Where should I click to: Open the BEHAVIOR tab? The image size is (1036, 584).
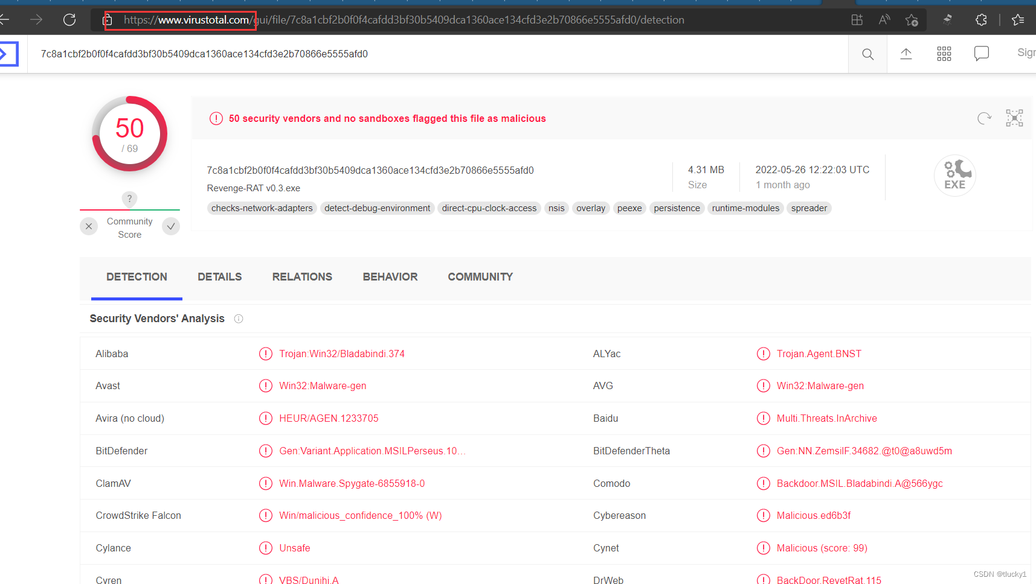390,277
